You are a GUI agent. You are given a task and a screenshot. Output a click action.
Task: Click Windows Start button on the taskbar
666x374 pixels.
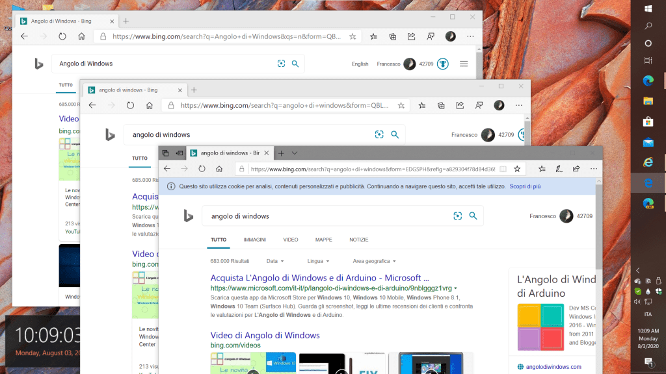point(648,9)
